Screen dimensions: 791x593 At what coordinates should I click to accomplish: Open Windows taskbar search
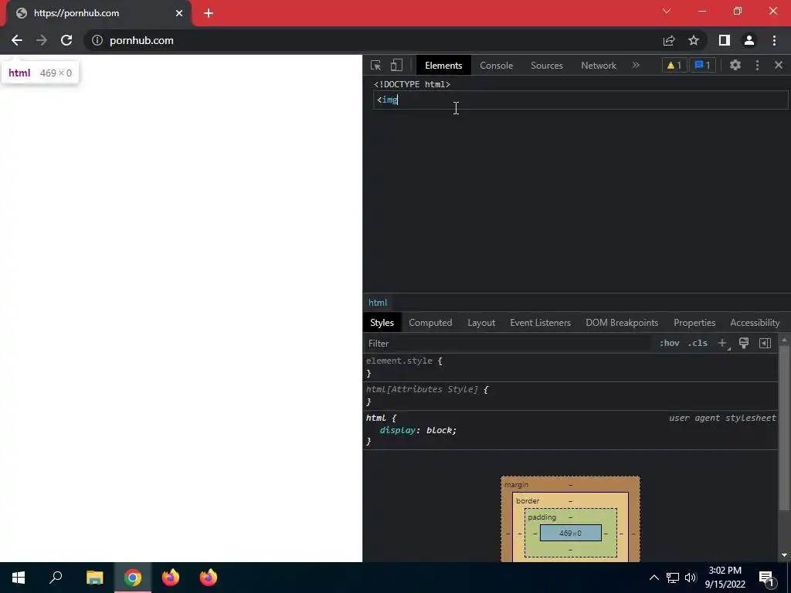tap(56, 578)
